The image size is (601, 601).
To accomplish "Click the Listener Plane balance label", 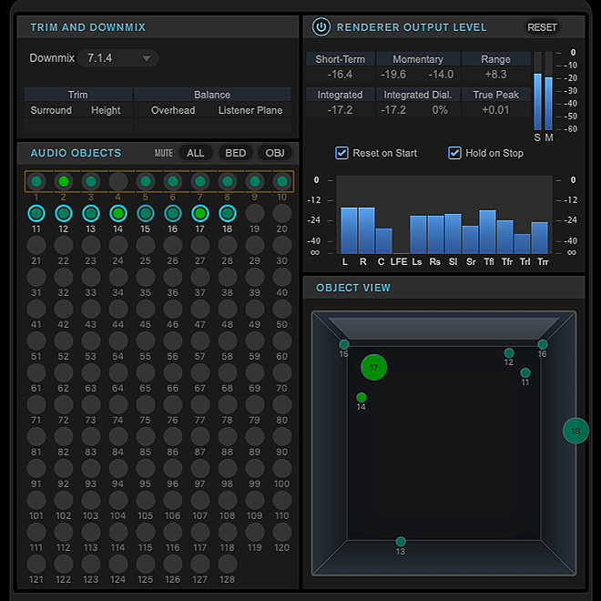I will click(250, 110).
